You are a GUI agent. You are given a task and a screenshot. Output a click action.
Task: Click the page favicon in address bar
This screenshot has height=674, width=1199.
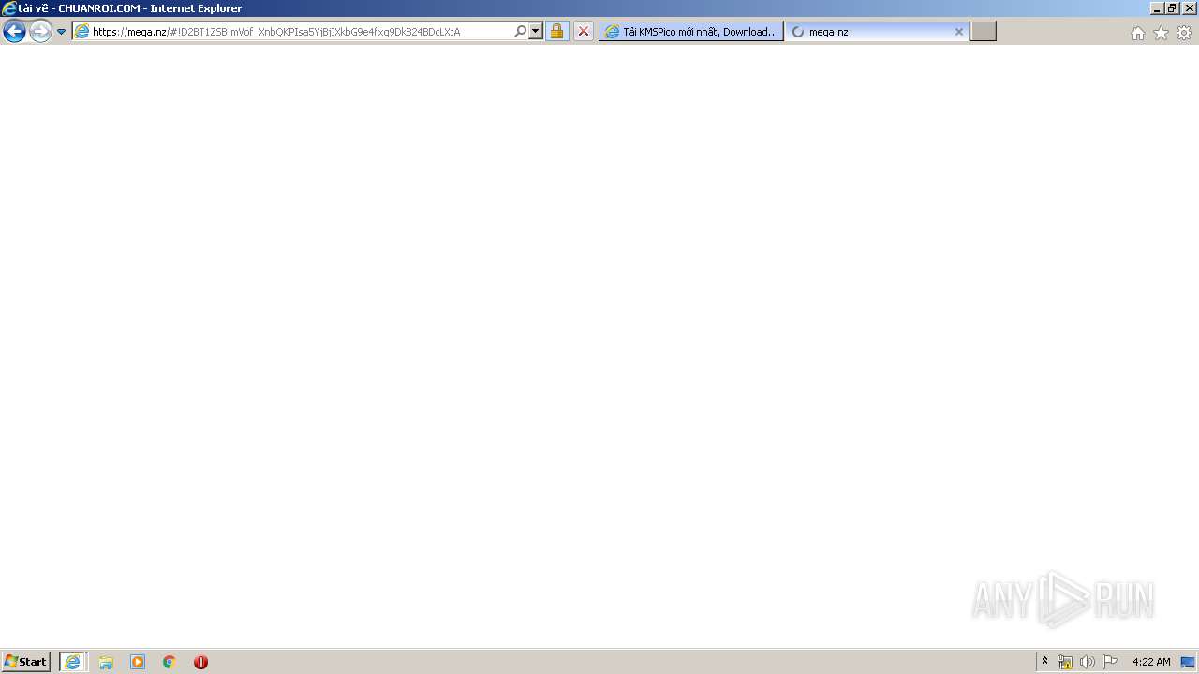[x=81, y=31]
